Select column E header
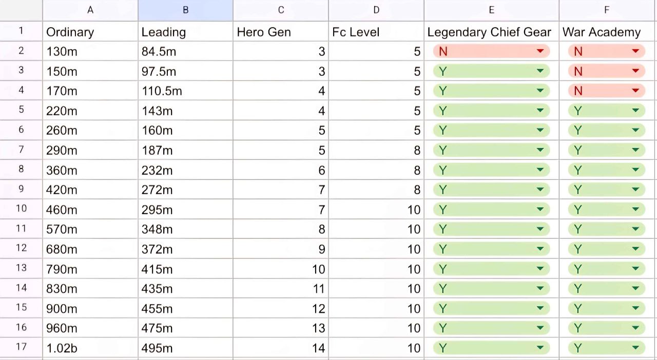 (491, 10)
